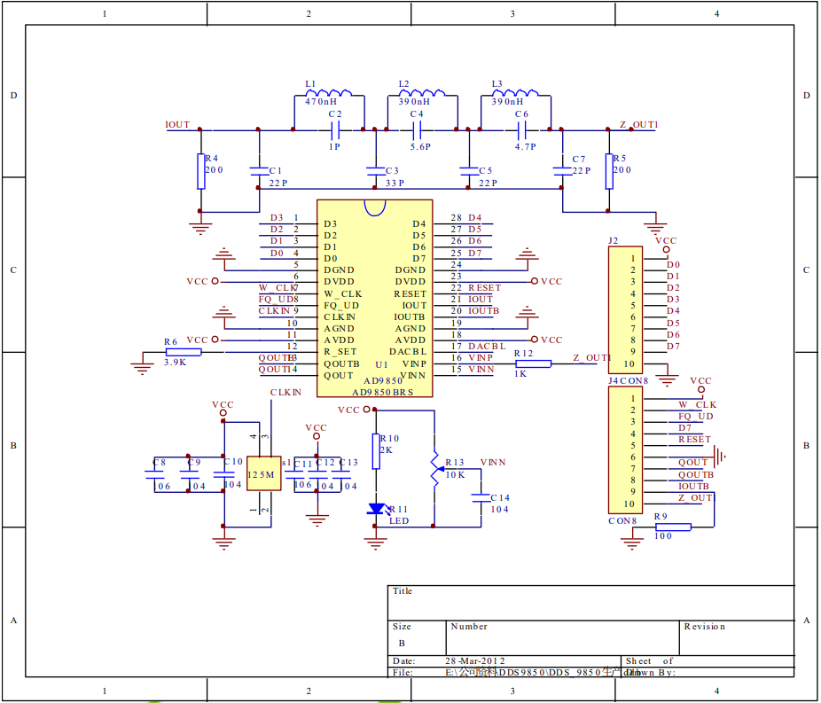The width and height of the screenshot is (821, 703).
Task: Select the 'Size' field label
Action: [402, 627]
